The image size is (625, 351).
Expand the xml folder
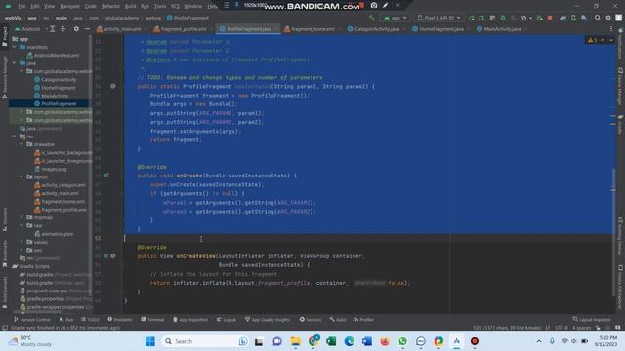click(x=21, y=250)
